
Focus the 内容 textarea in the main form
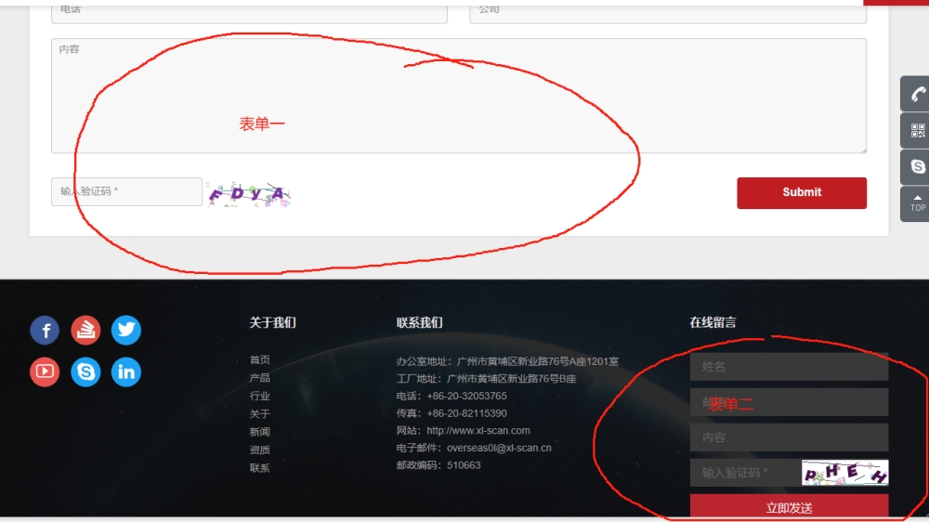(459, 96)
